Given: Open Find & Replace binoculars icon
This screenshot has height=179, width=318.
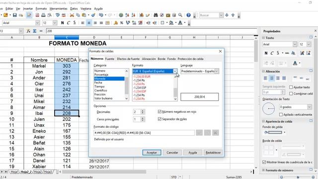Looking at the screenshot, I should pyautogui.click(x=156, y=15).
